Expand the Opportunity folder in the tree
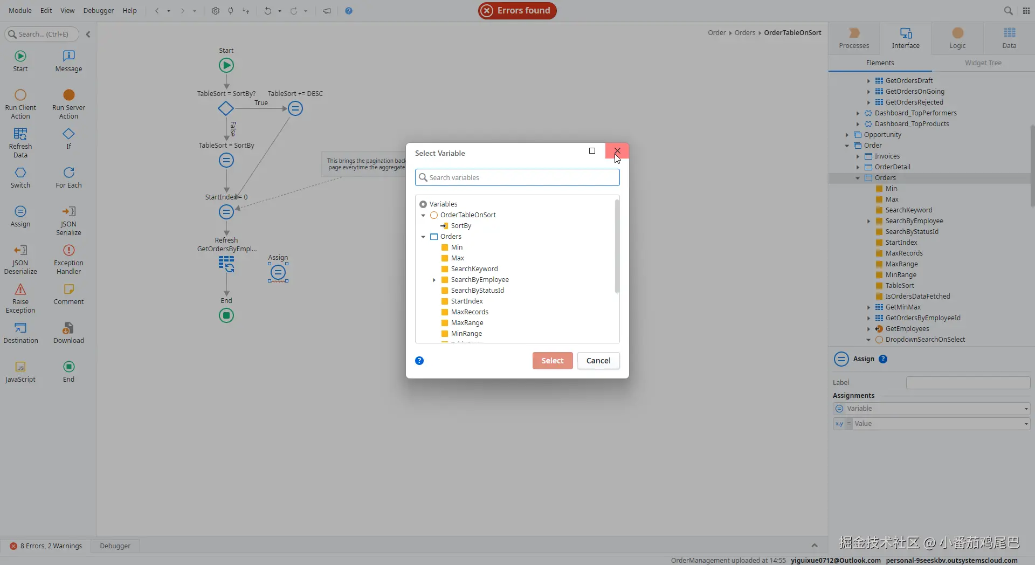This screenshot has width=1035, height=565. click(847, 135)
